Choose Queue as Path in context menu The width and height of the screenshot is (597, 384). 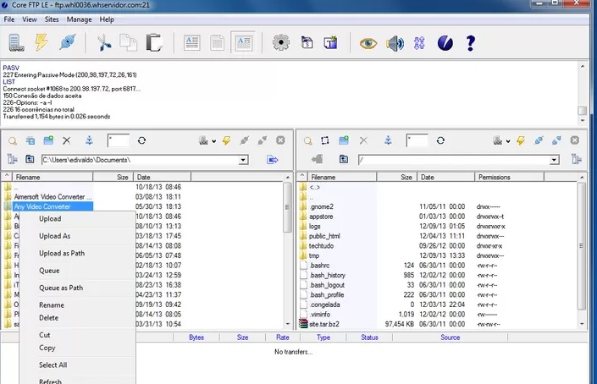pyautogui.click(x=61, y=288)
